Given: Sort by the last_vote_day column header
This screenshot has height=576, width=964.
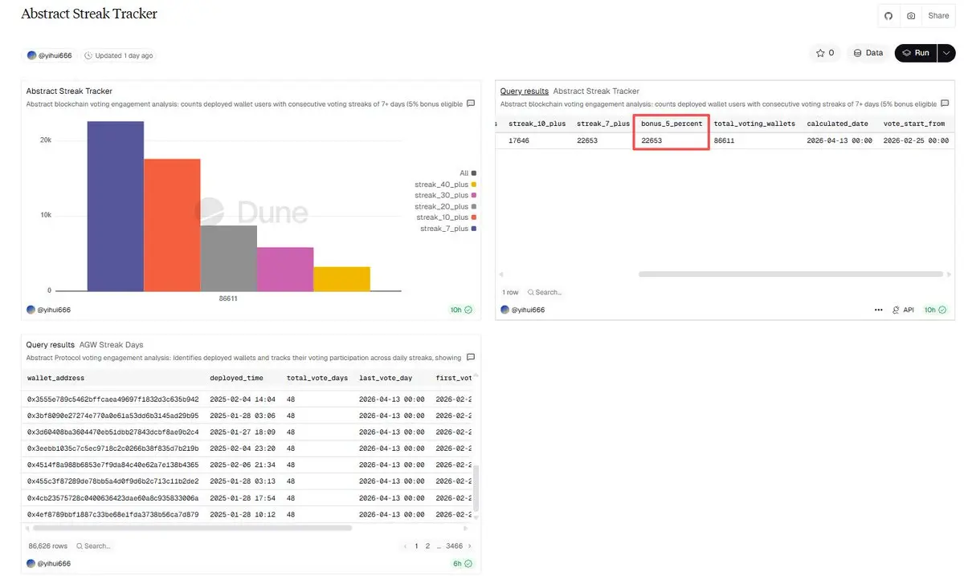Looking at the screenshot, I should coord(386,378).
